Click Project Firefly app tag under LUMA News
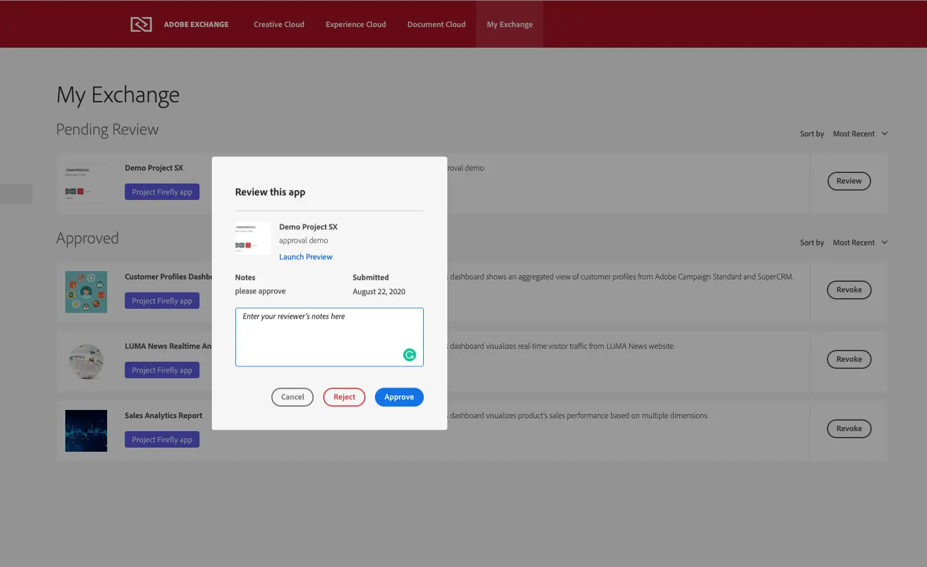927x567 pixels. pos(162,371)
